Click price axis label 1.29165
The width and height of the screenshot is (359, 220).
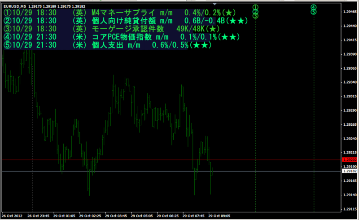pos(350,181)
